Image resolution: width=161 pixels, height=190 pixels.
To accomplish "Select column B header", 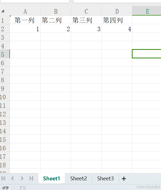I will [x=56, y=11].
